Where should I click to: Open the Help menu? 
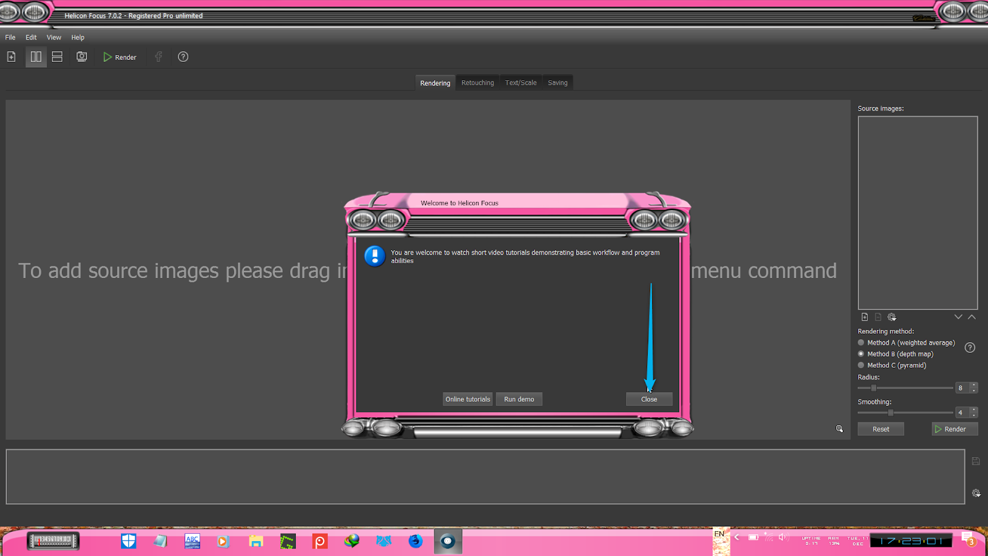pos(78,38)
